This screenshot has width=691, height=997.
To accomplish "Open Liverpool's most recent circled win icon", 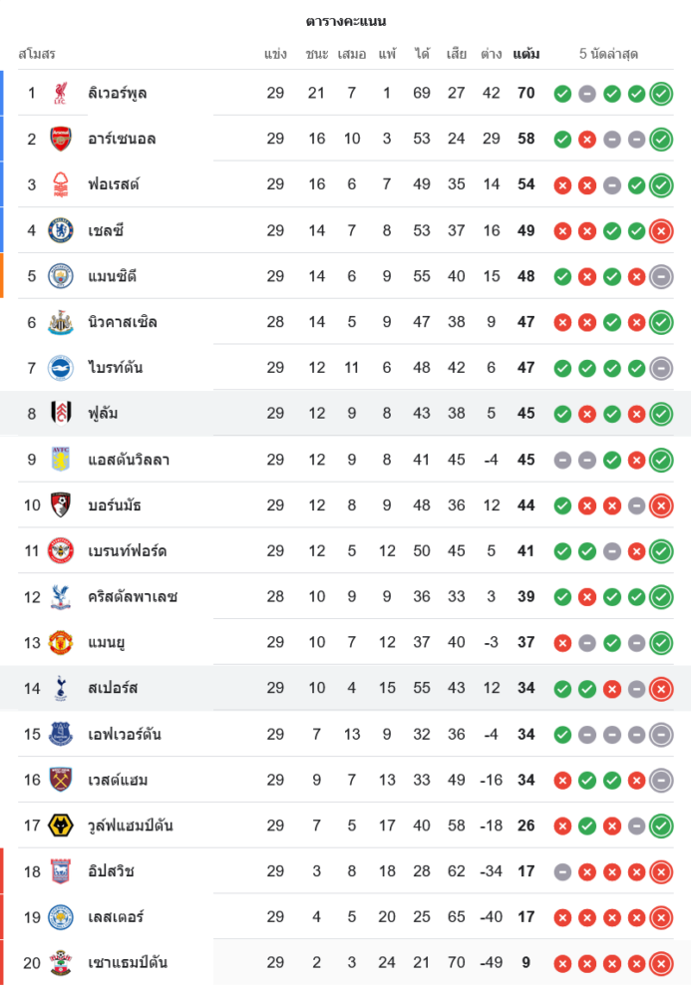I will [x=660, y=94].
